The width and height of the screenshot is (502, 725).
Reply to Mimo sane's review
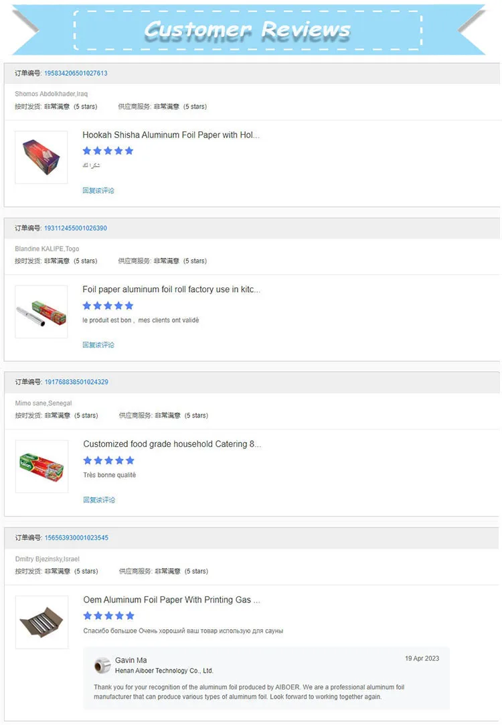pos(99,500)
